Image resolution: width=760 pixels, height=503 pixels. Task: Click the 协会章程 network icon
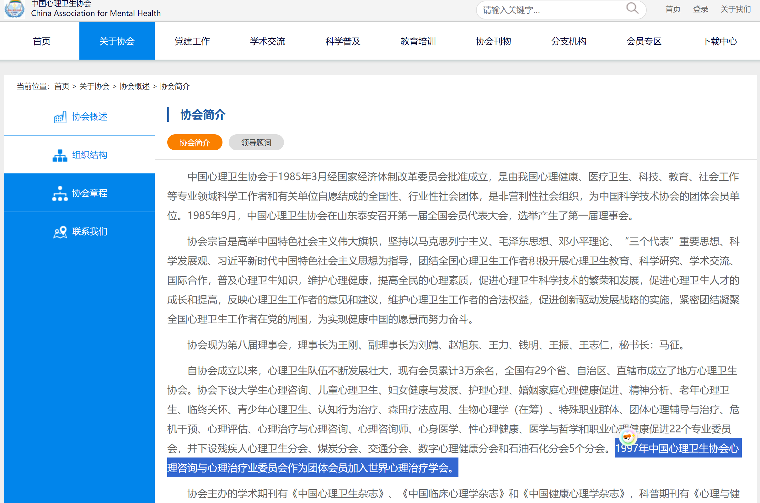[x=60, y=193]
